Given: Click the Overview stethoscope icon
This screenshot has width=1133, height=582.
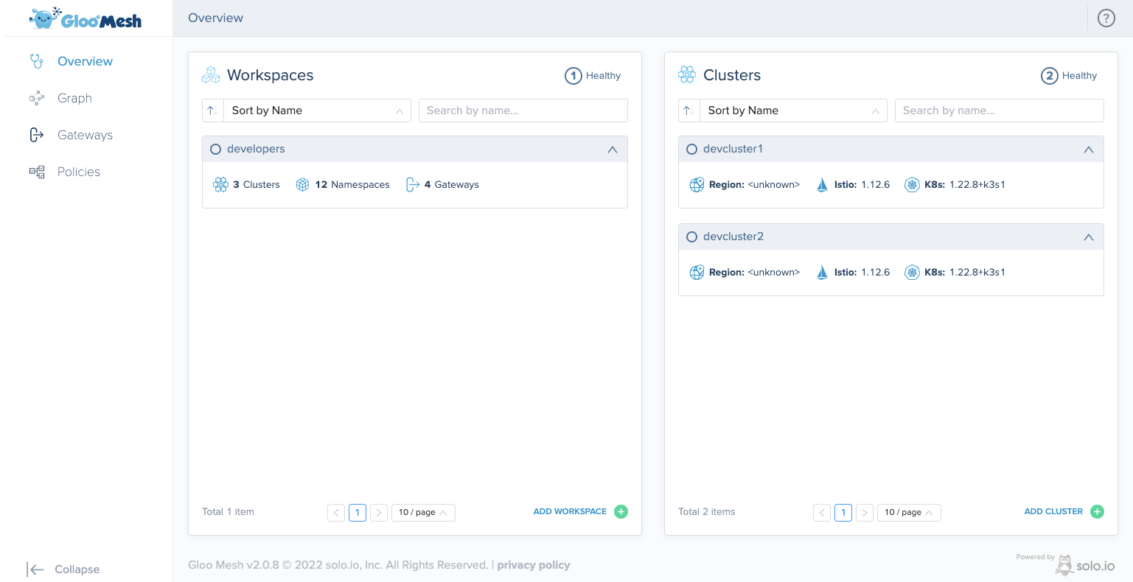Looking at the screenshot, I should (36, 61).
